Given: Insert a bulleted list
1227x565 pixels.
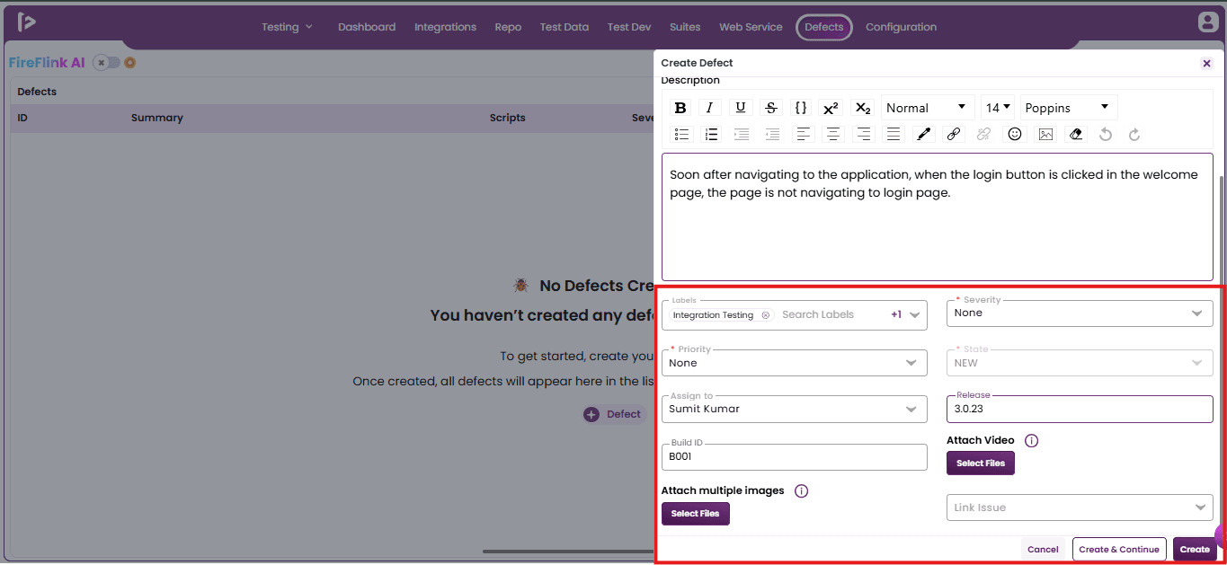Looking at the screenshot, I should pos(682,134).
